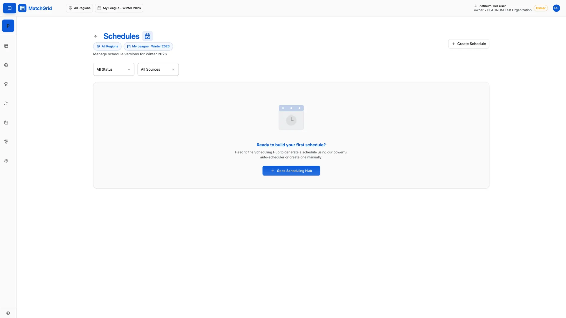Open the dashboard layout sidebar icon
566x318 pixels.
(6, 46)
